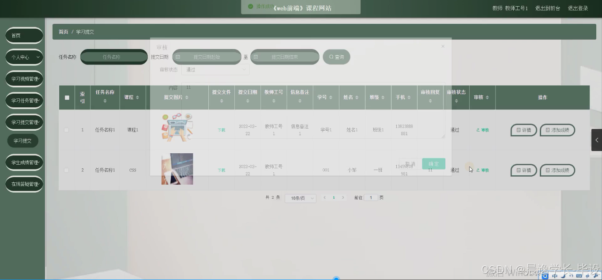Image resolution: width=602 pixels, height=280 pixels.
Task: Open the laptop photo thumbnail in CSS row
Action: pyautogui.click(x=177, y=169)
